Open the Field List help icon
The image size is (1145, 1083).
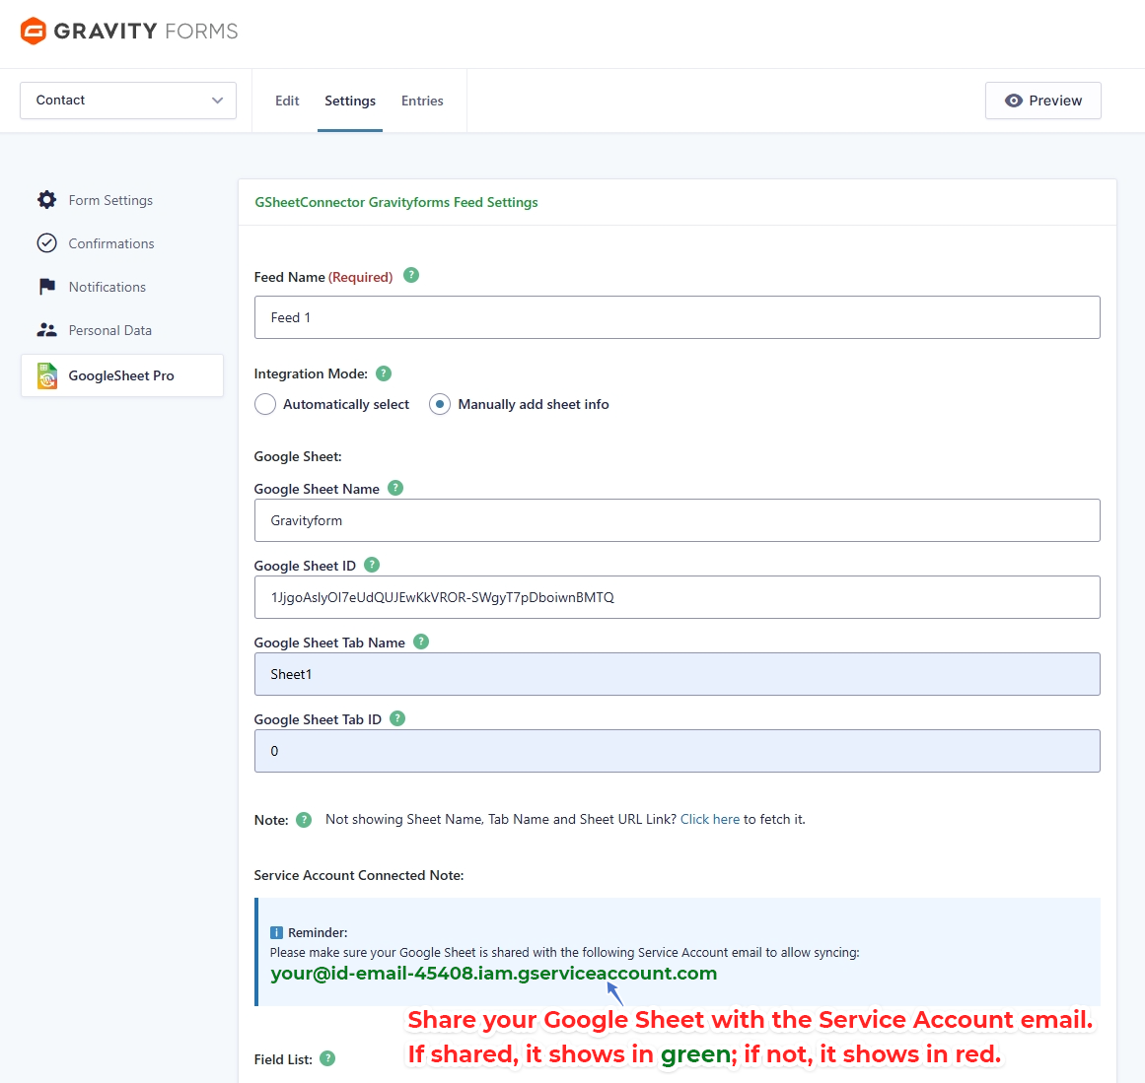326,1058
